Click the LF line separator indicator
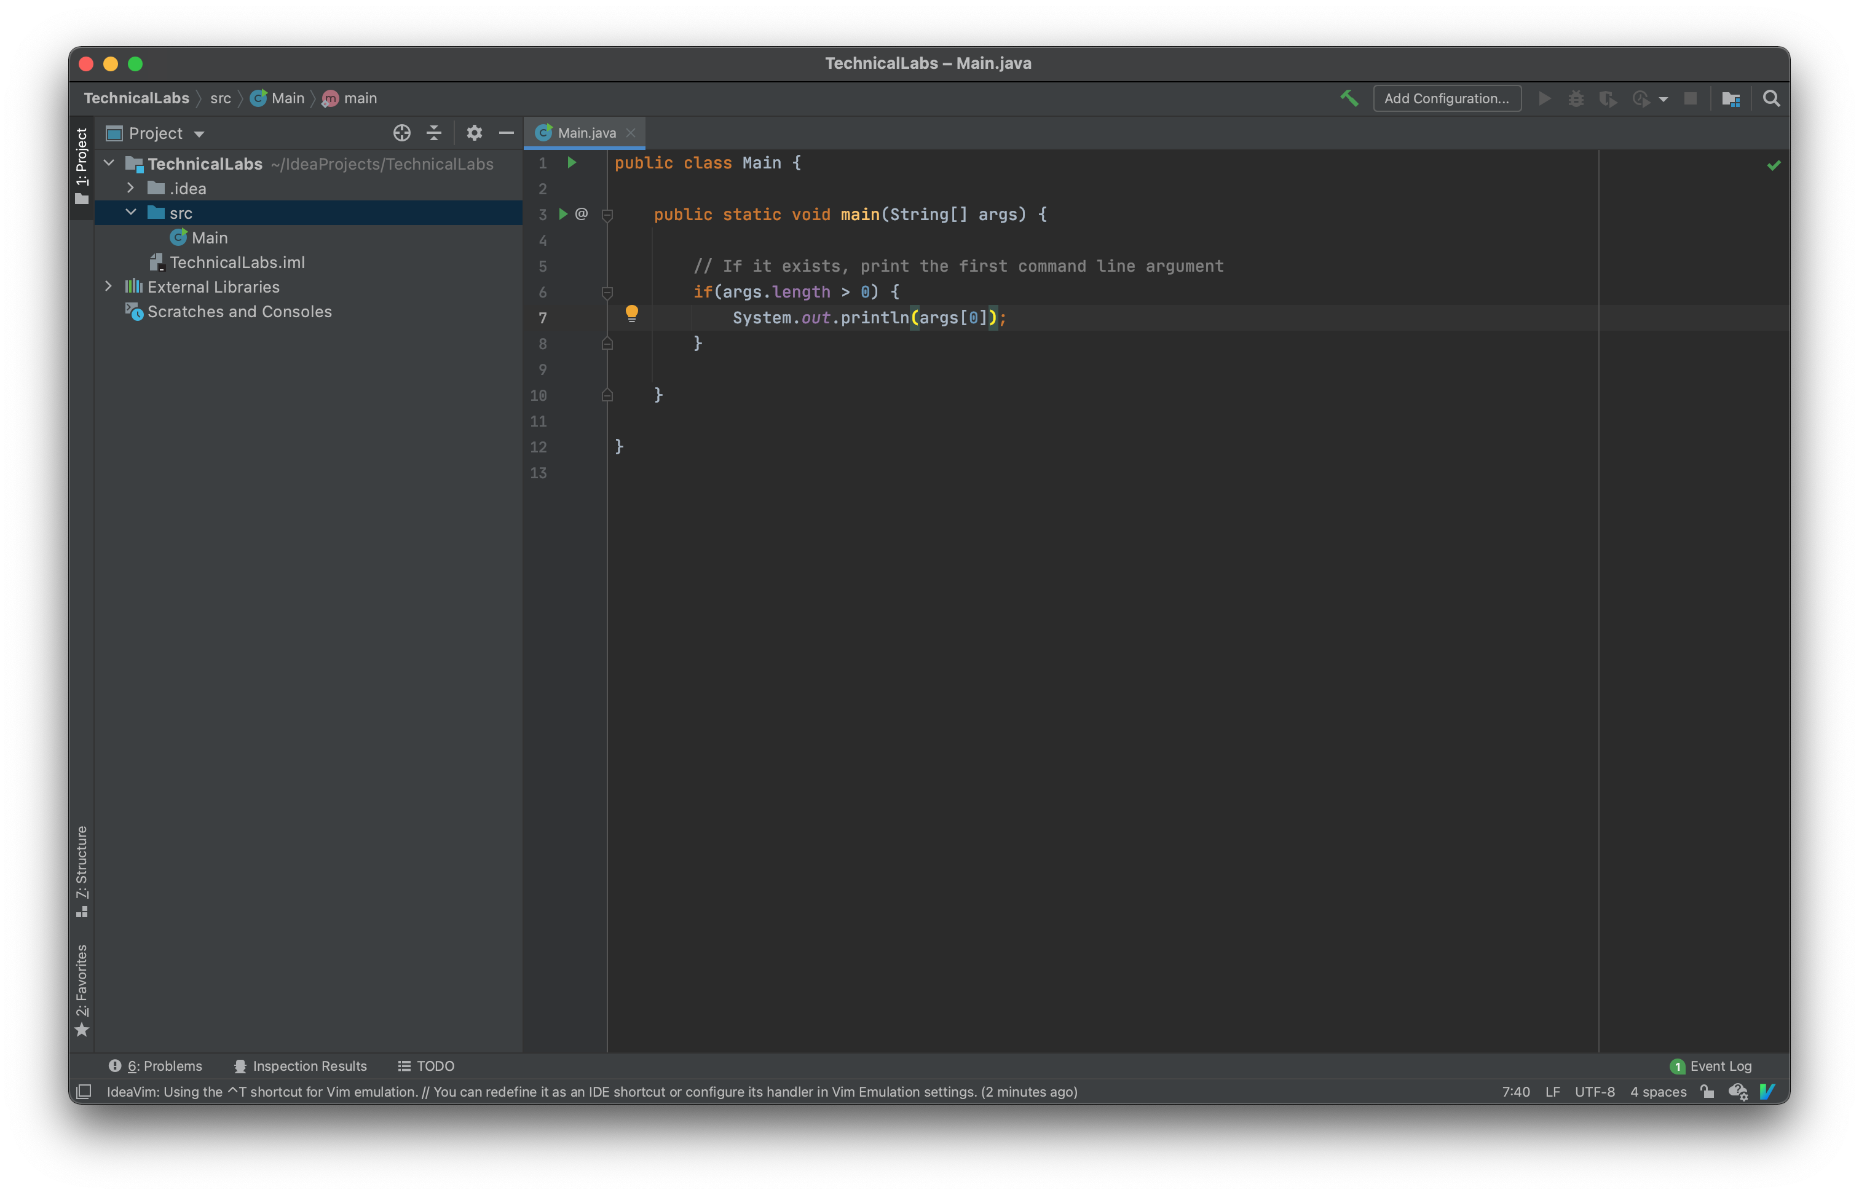1859x1195 pixels. point(1552,1091)
